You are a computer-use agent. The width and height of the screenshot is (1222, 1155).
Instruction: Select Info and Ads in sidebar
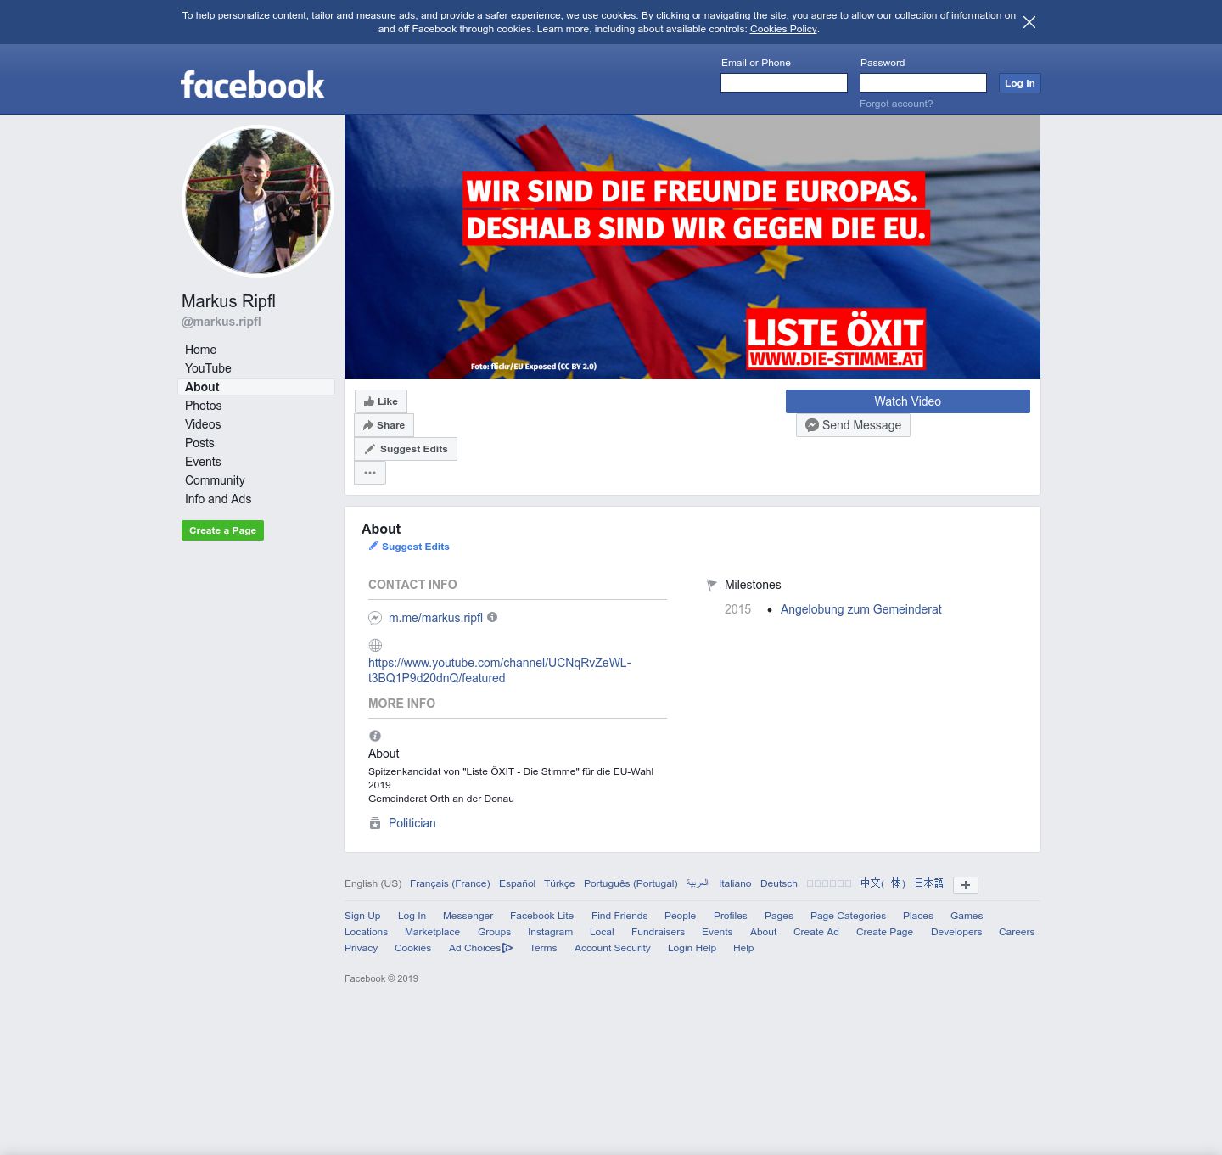tap(218, 499)
